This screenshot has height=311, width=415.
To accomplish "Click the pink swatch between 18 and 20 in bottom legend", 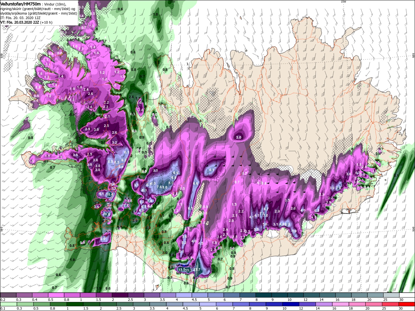I will pyautogui.click(x=358, y=304).
